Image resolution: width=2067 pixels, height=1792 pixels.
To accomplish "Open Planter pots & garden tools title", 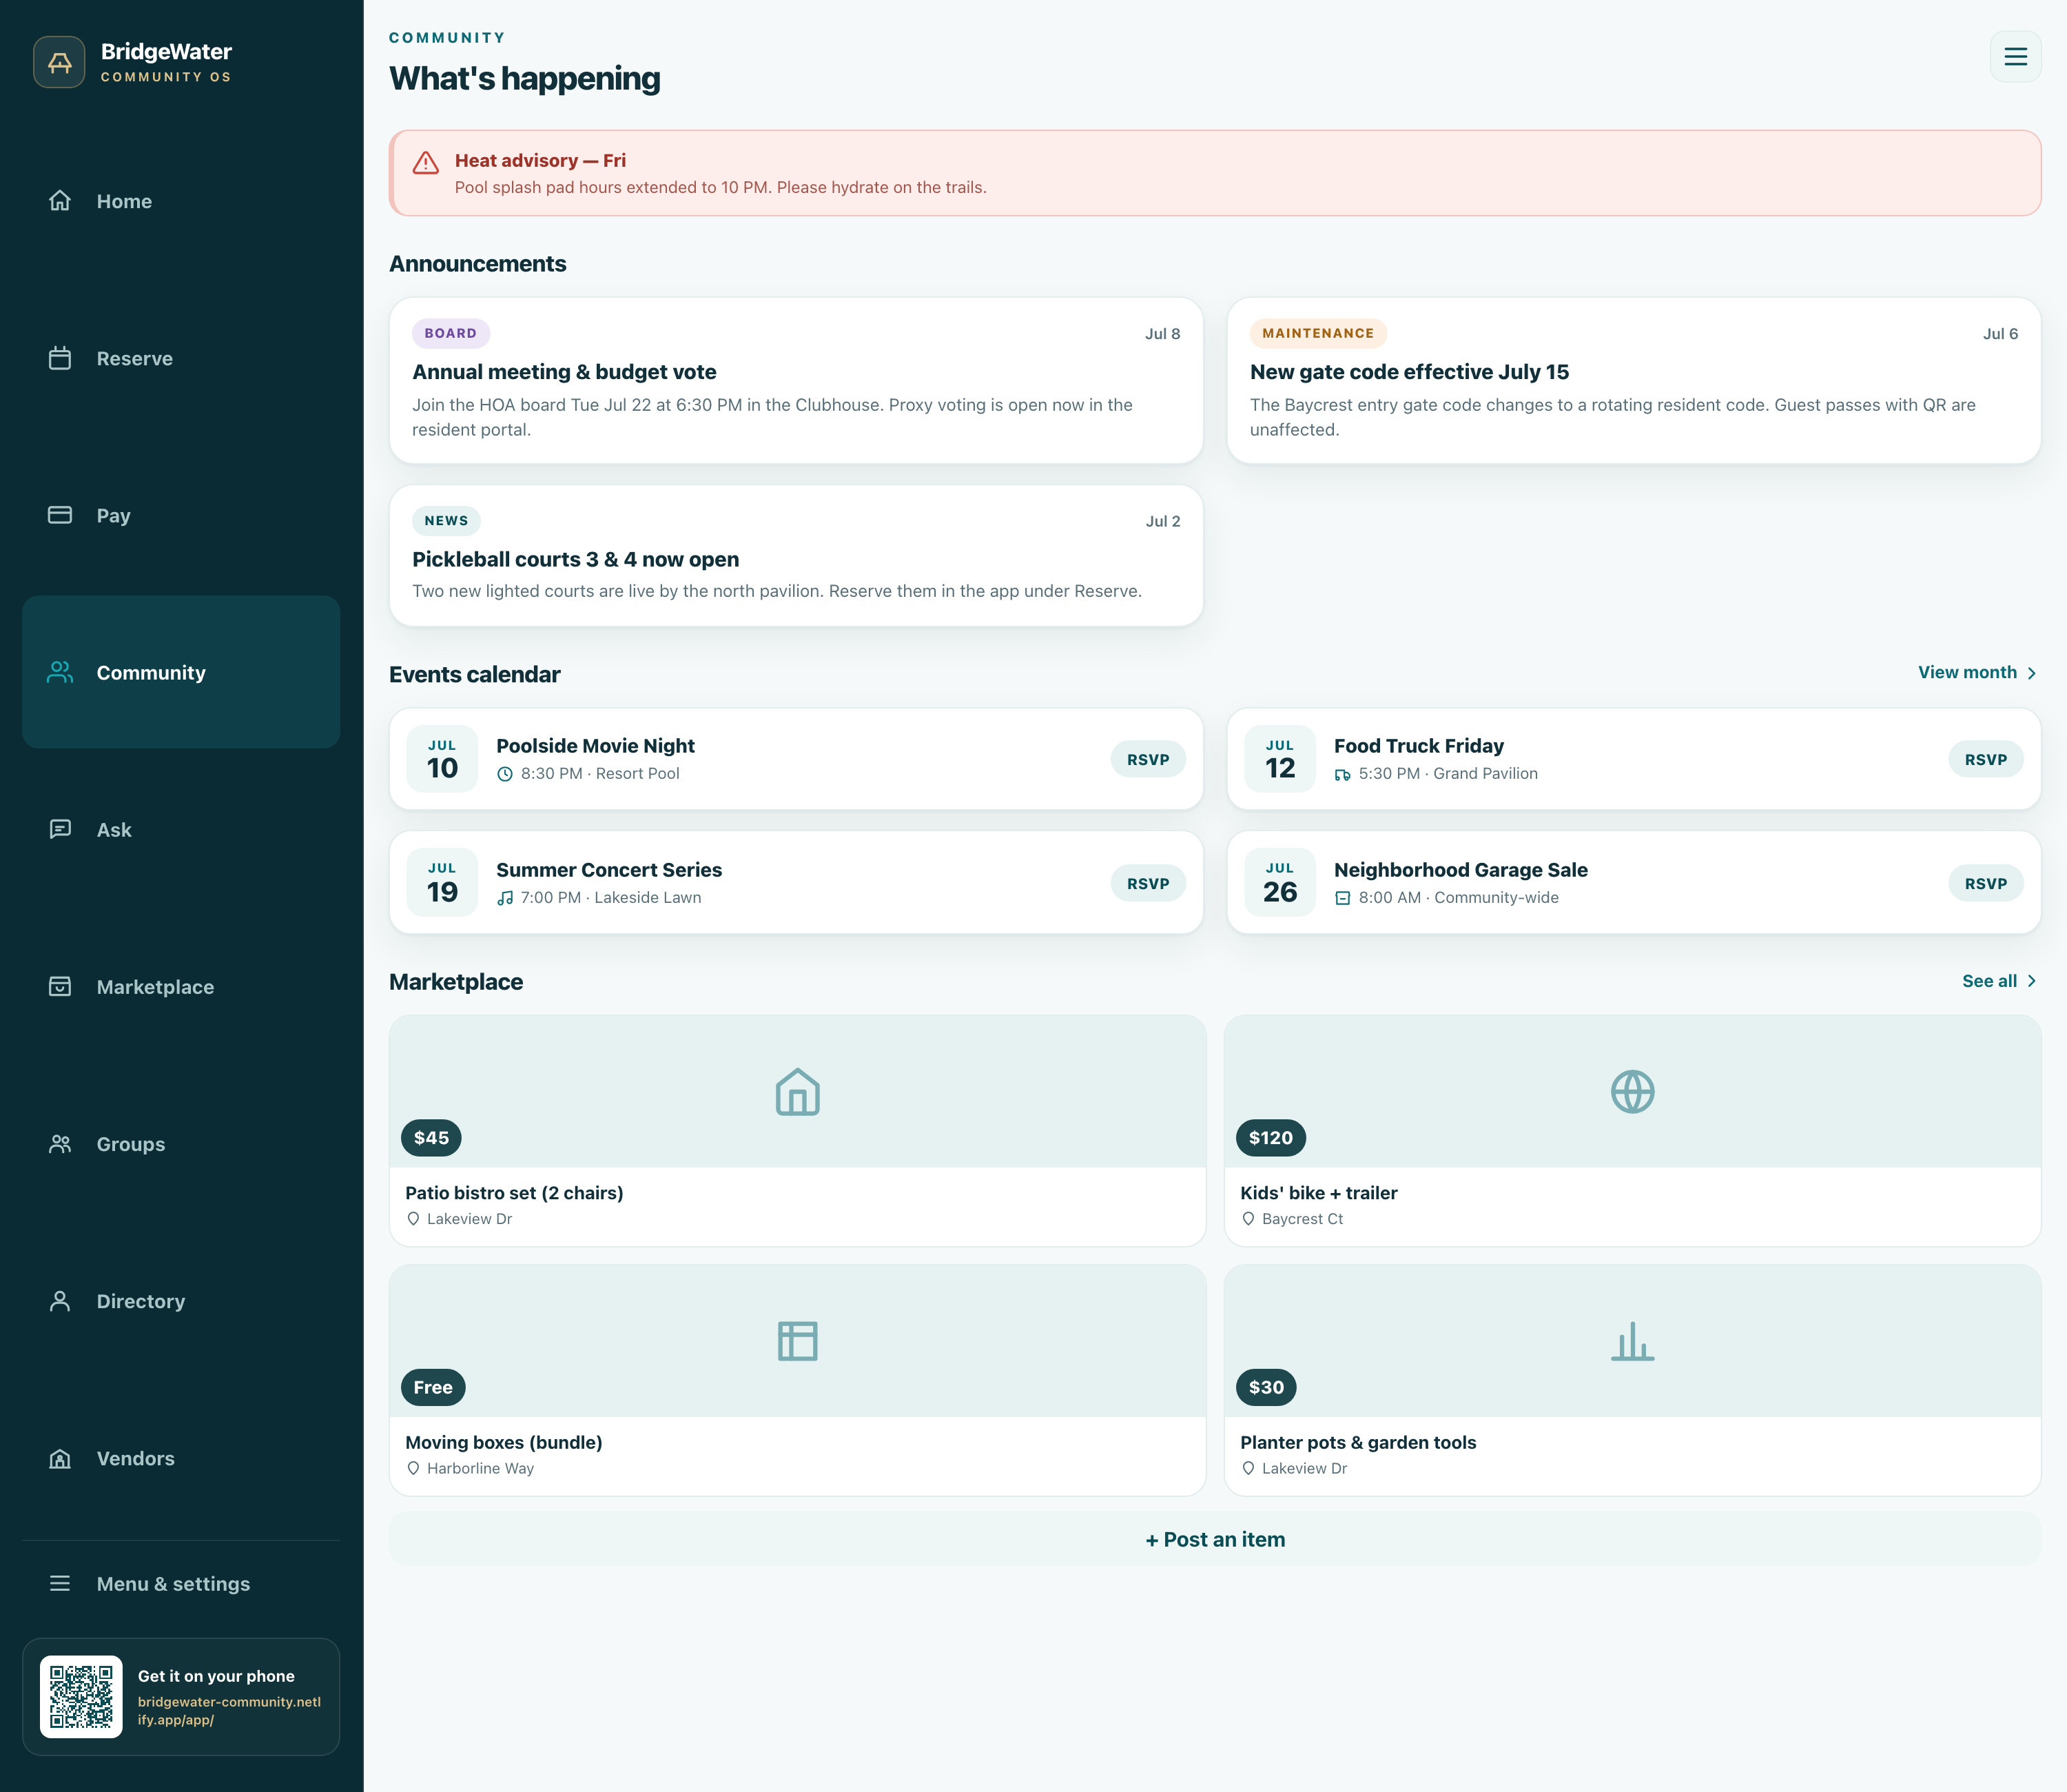I will pos(1357,1442).
